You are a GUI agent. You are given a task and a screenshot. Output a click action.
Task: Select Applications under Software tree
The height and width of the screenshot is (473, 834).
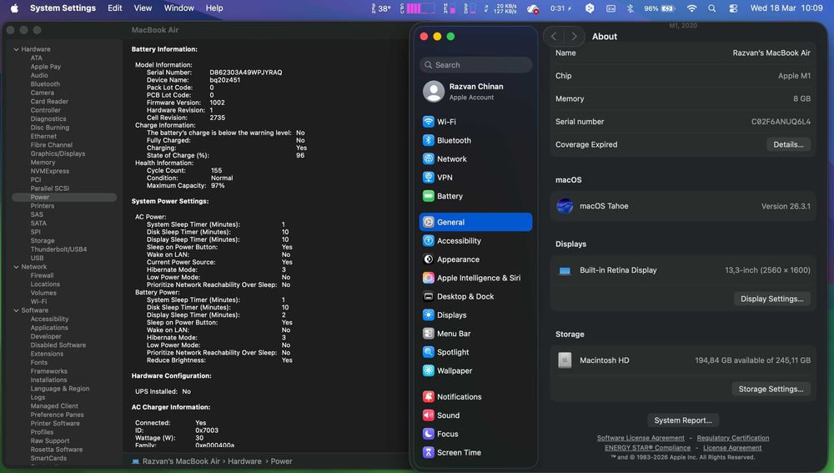pyautogui.click(x=49, y=328)
